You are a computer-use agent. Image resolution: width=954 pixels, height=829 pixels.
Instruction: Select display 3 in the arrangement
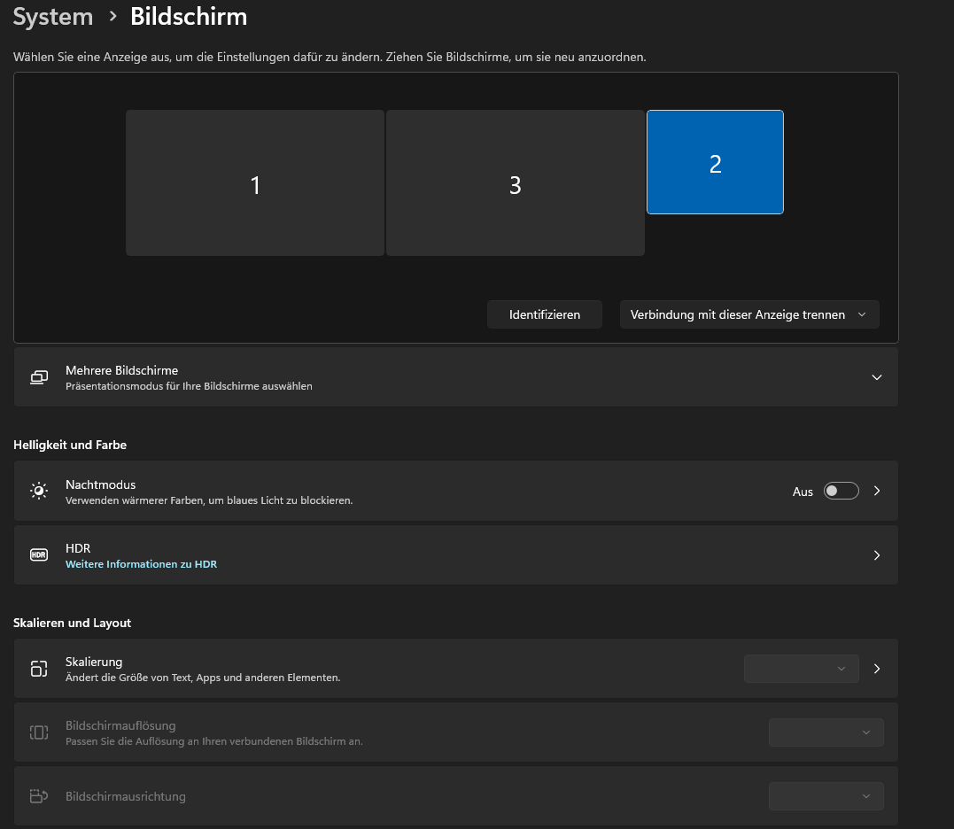tap(516, 183)
